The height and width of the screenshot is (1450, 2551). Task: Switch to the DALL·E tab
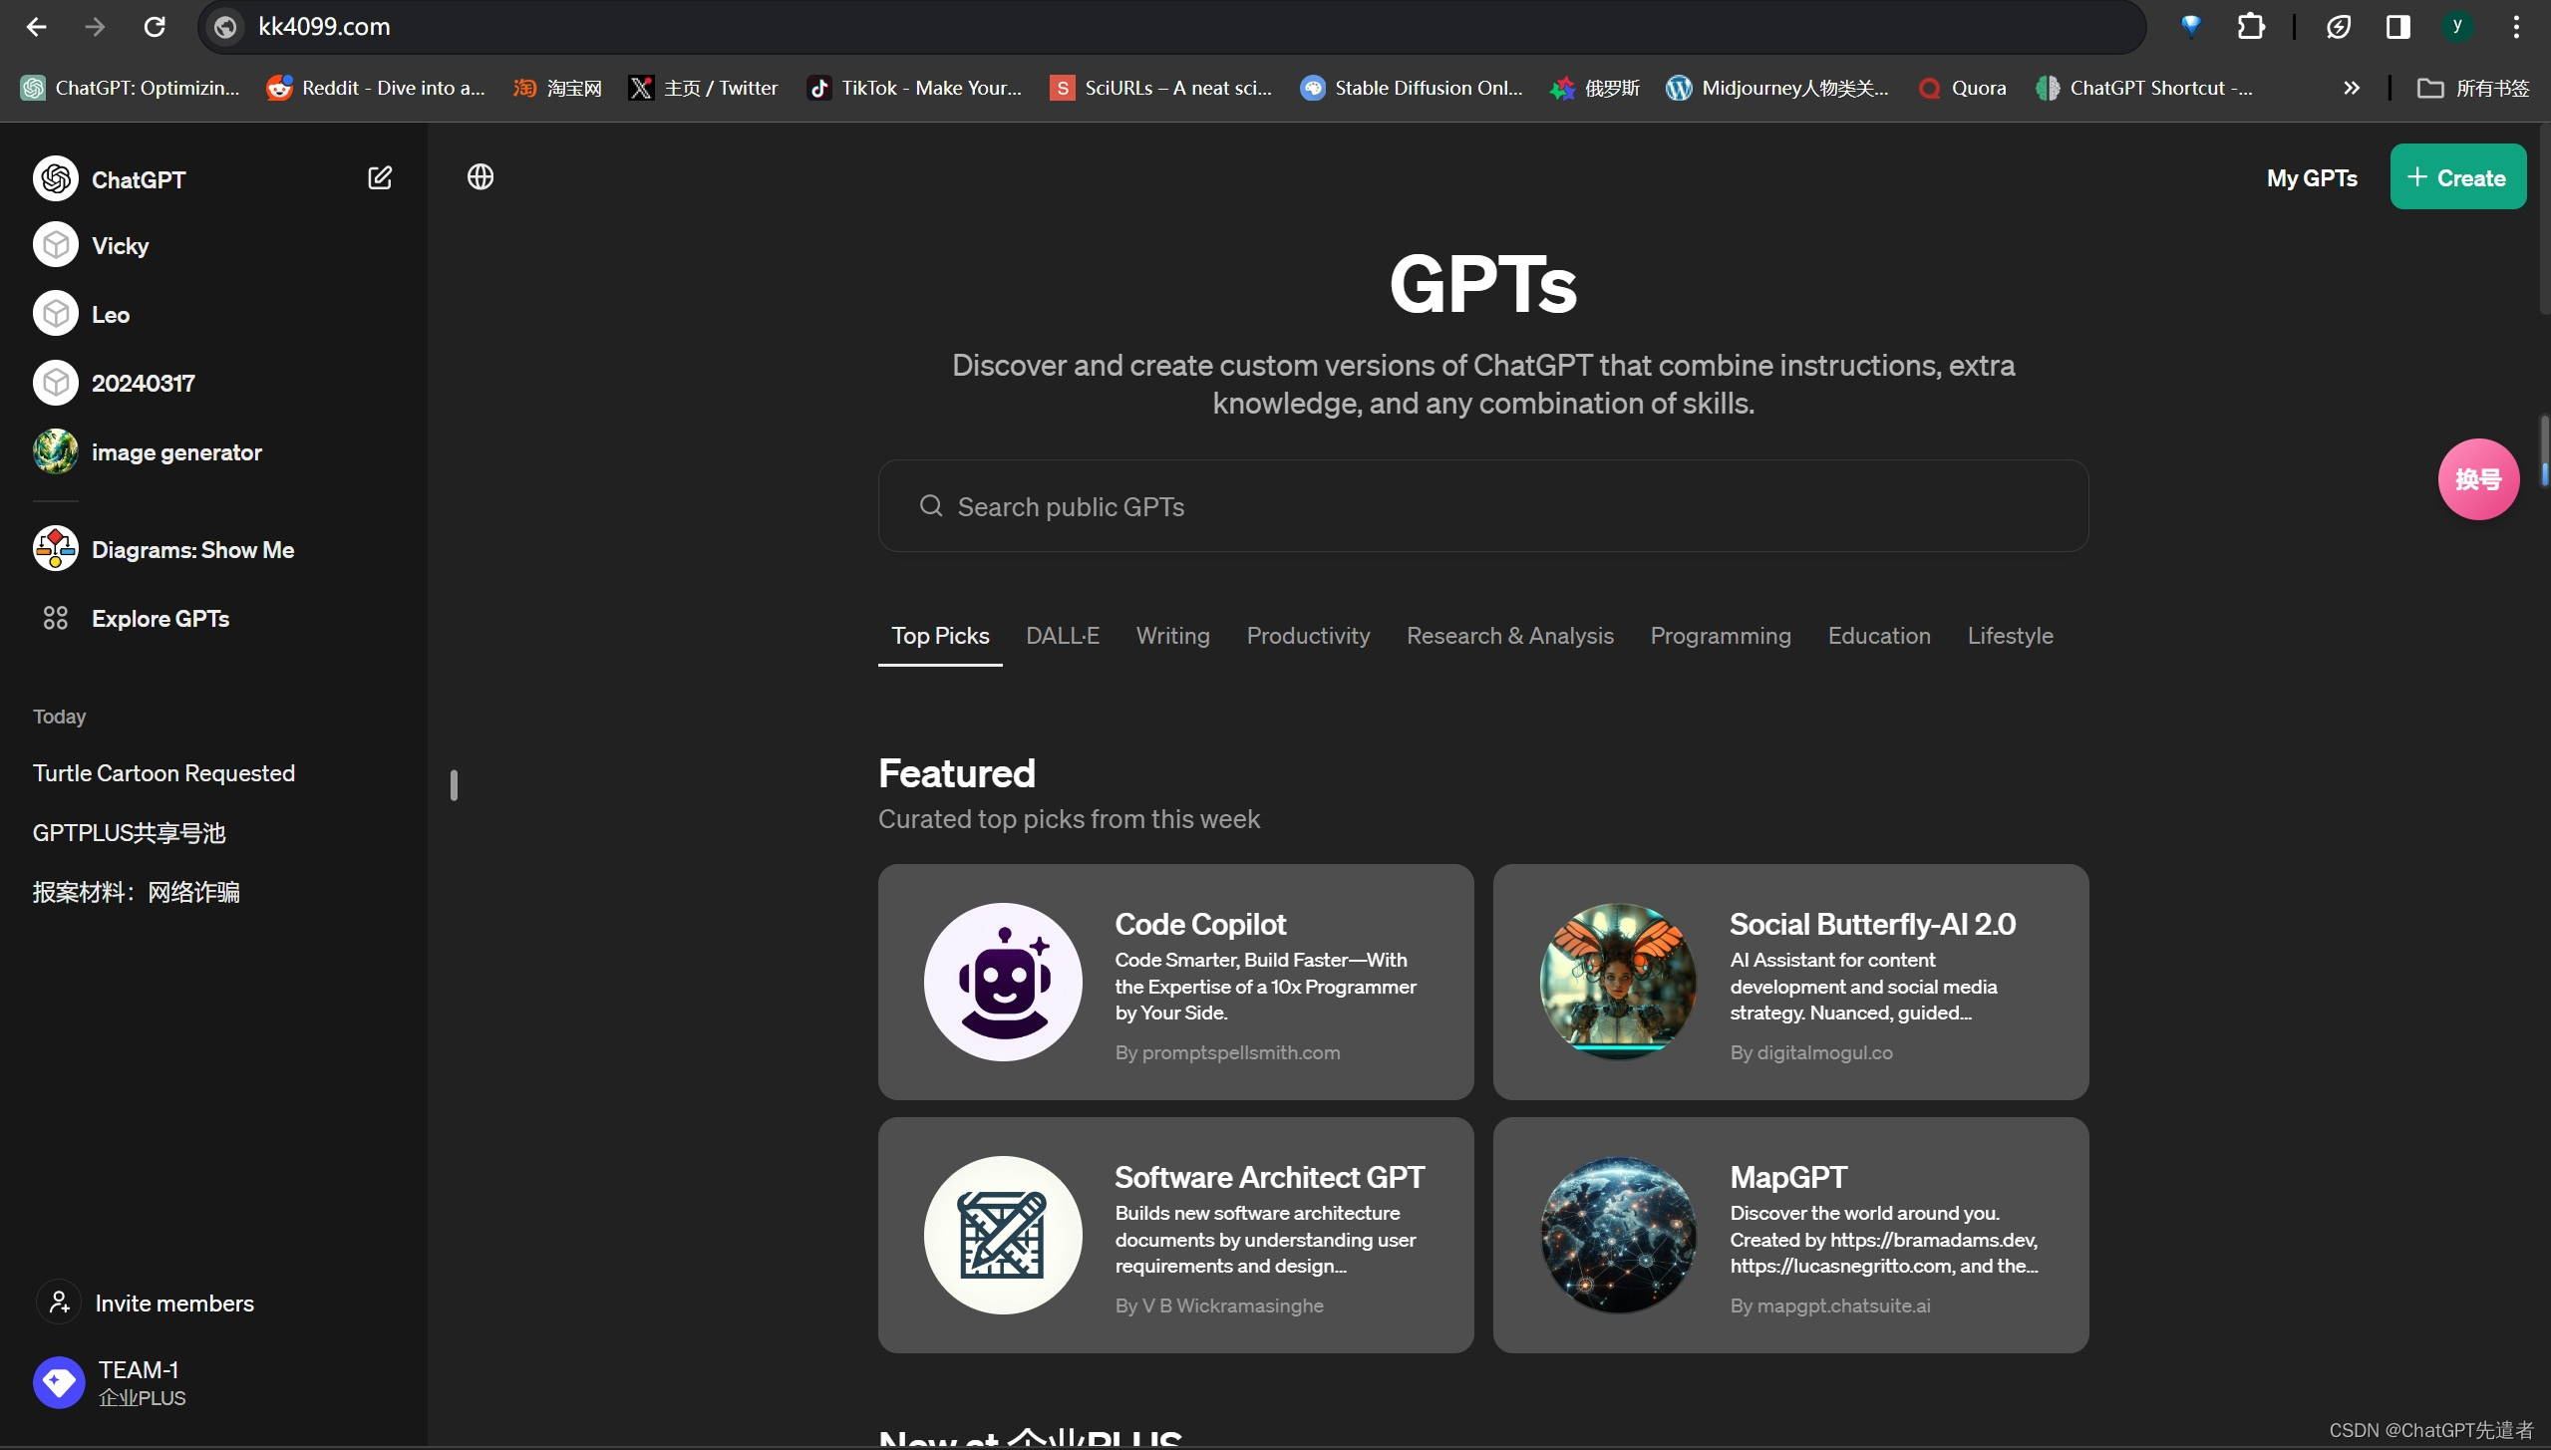tap(1062, 636)
